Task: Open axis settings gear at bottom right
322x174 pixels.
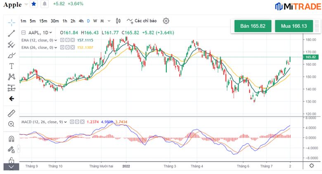Action: [x=312, y=166]
